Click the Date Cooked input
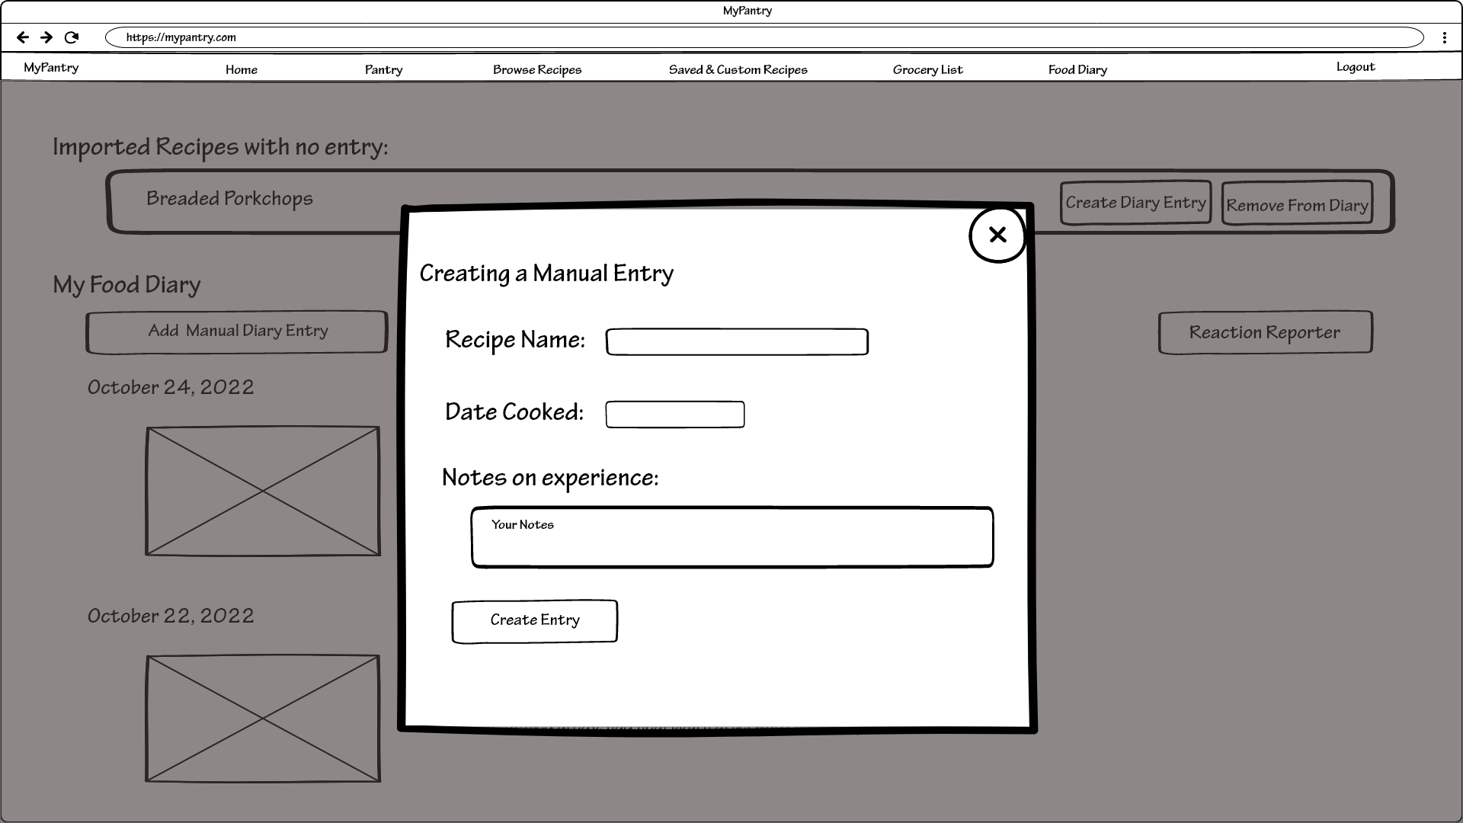This screenshot has height=823, width=1463. tap(674, 415)
